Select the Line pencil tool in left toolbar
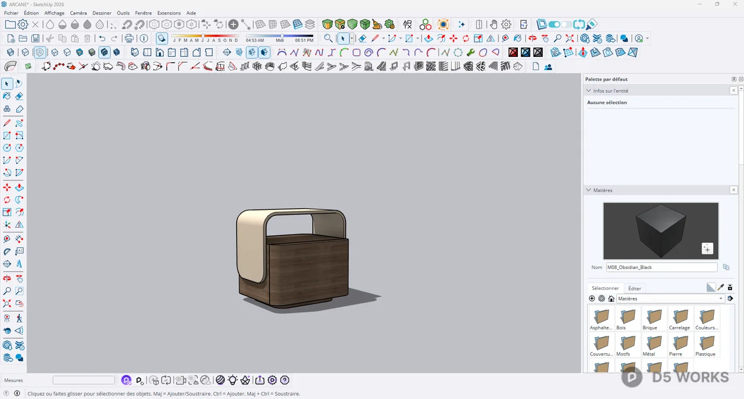 [x=7, y=123]
